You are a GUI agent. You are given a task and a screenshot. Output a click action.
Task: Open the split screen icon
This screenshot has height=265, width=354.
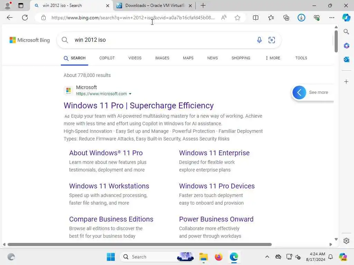(255, 18)
